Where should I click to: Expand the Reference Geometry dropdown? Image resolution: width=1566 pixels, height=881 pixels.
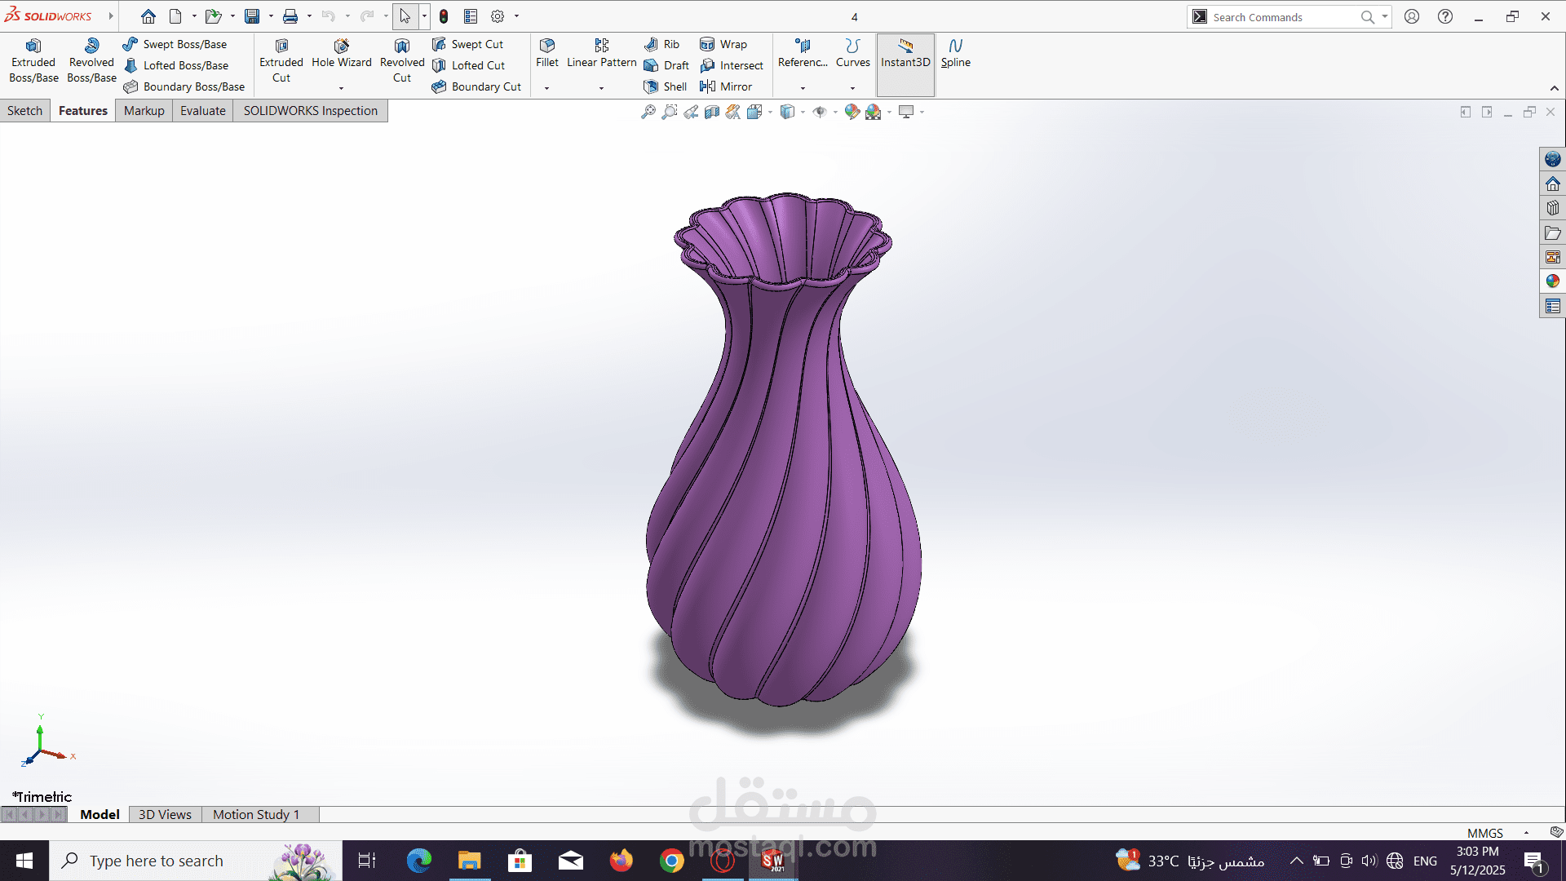click(803, 88)
